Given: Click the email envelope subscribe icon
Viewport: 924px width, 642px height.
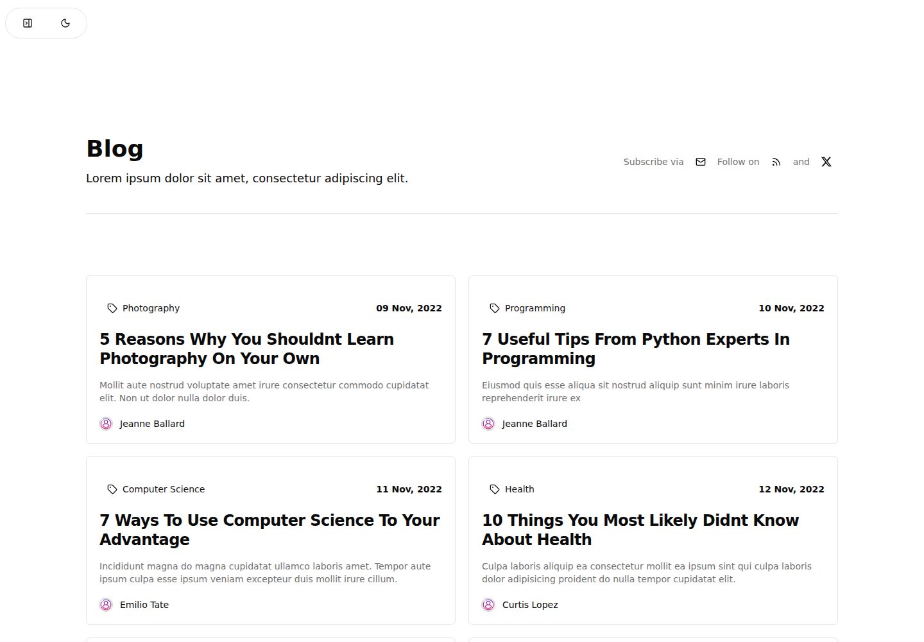Looking at the screenshot, I should point(701,162).
